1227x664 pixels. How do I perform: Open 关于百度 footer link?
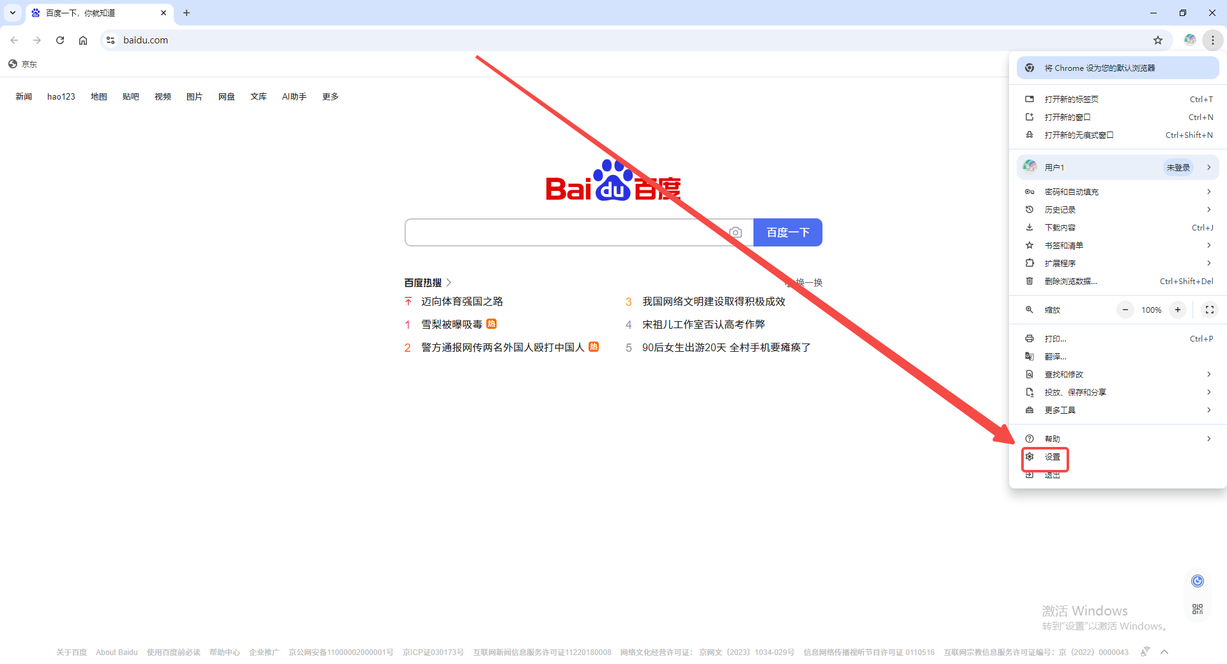coord(72,652)
